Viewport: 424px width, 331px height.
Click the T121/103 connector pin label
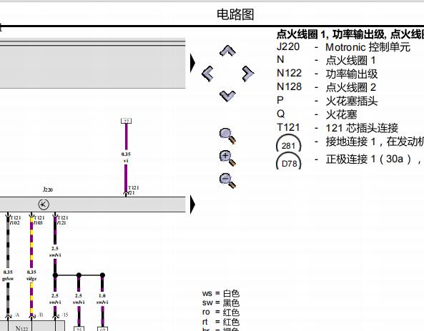pos(39,220)
